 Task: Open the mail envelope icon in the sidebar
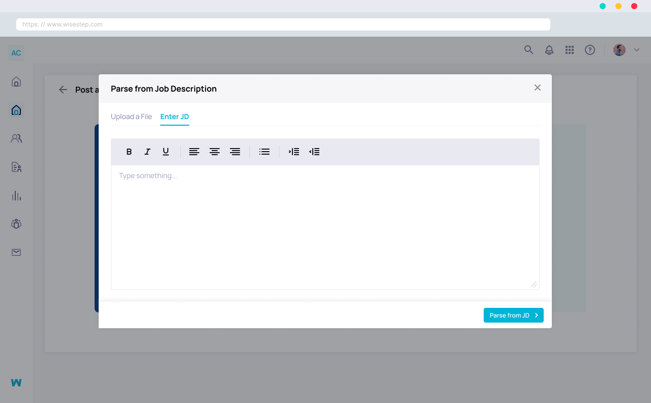(x=16, y=252)
